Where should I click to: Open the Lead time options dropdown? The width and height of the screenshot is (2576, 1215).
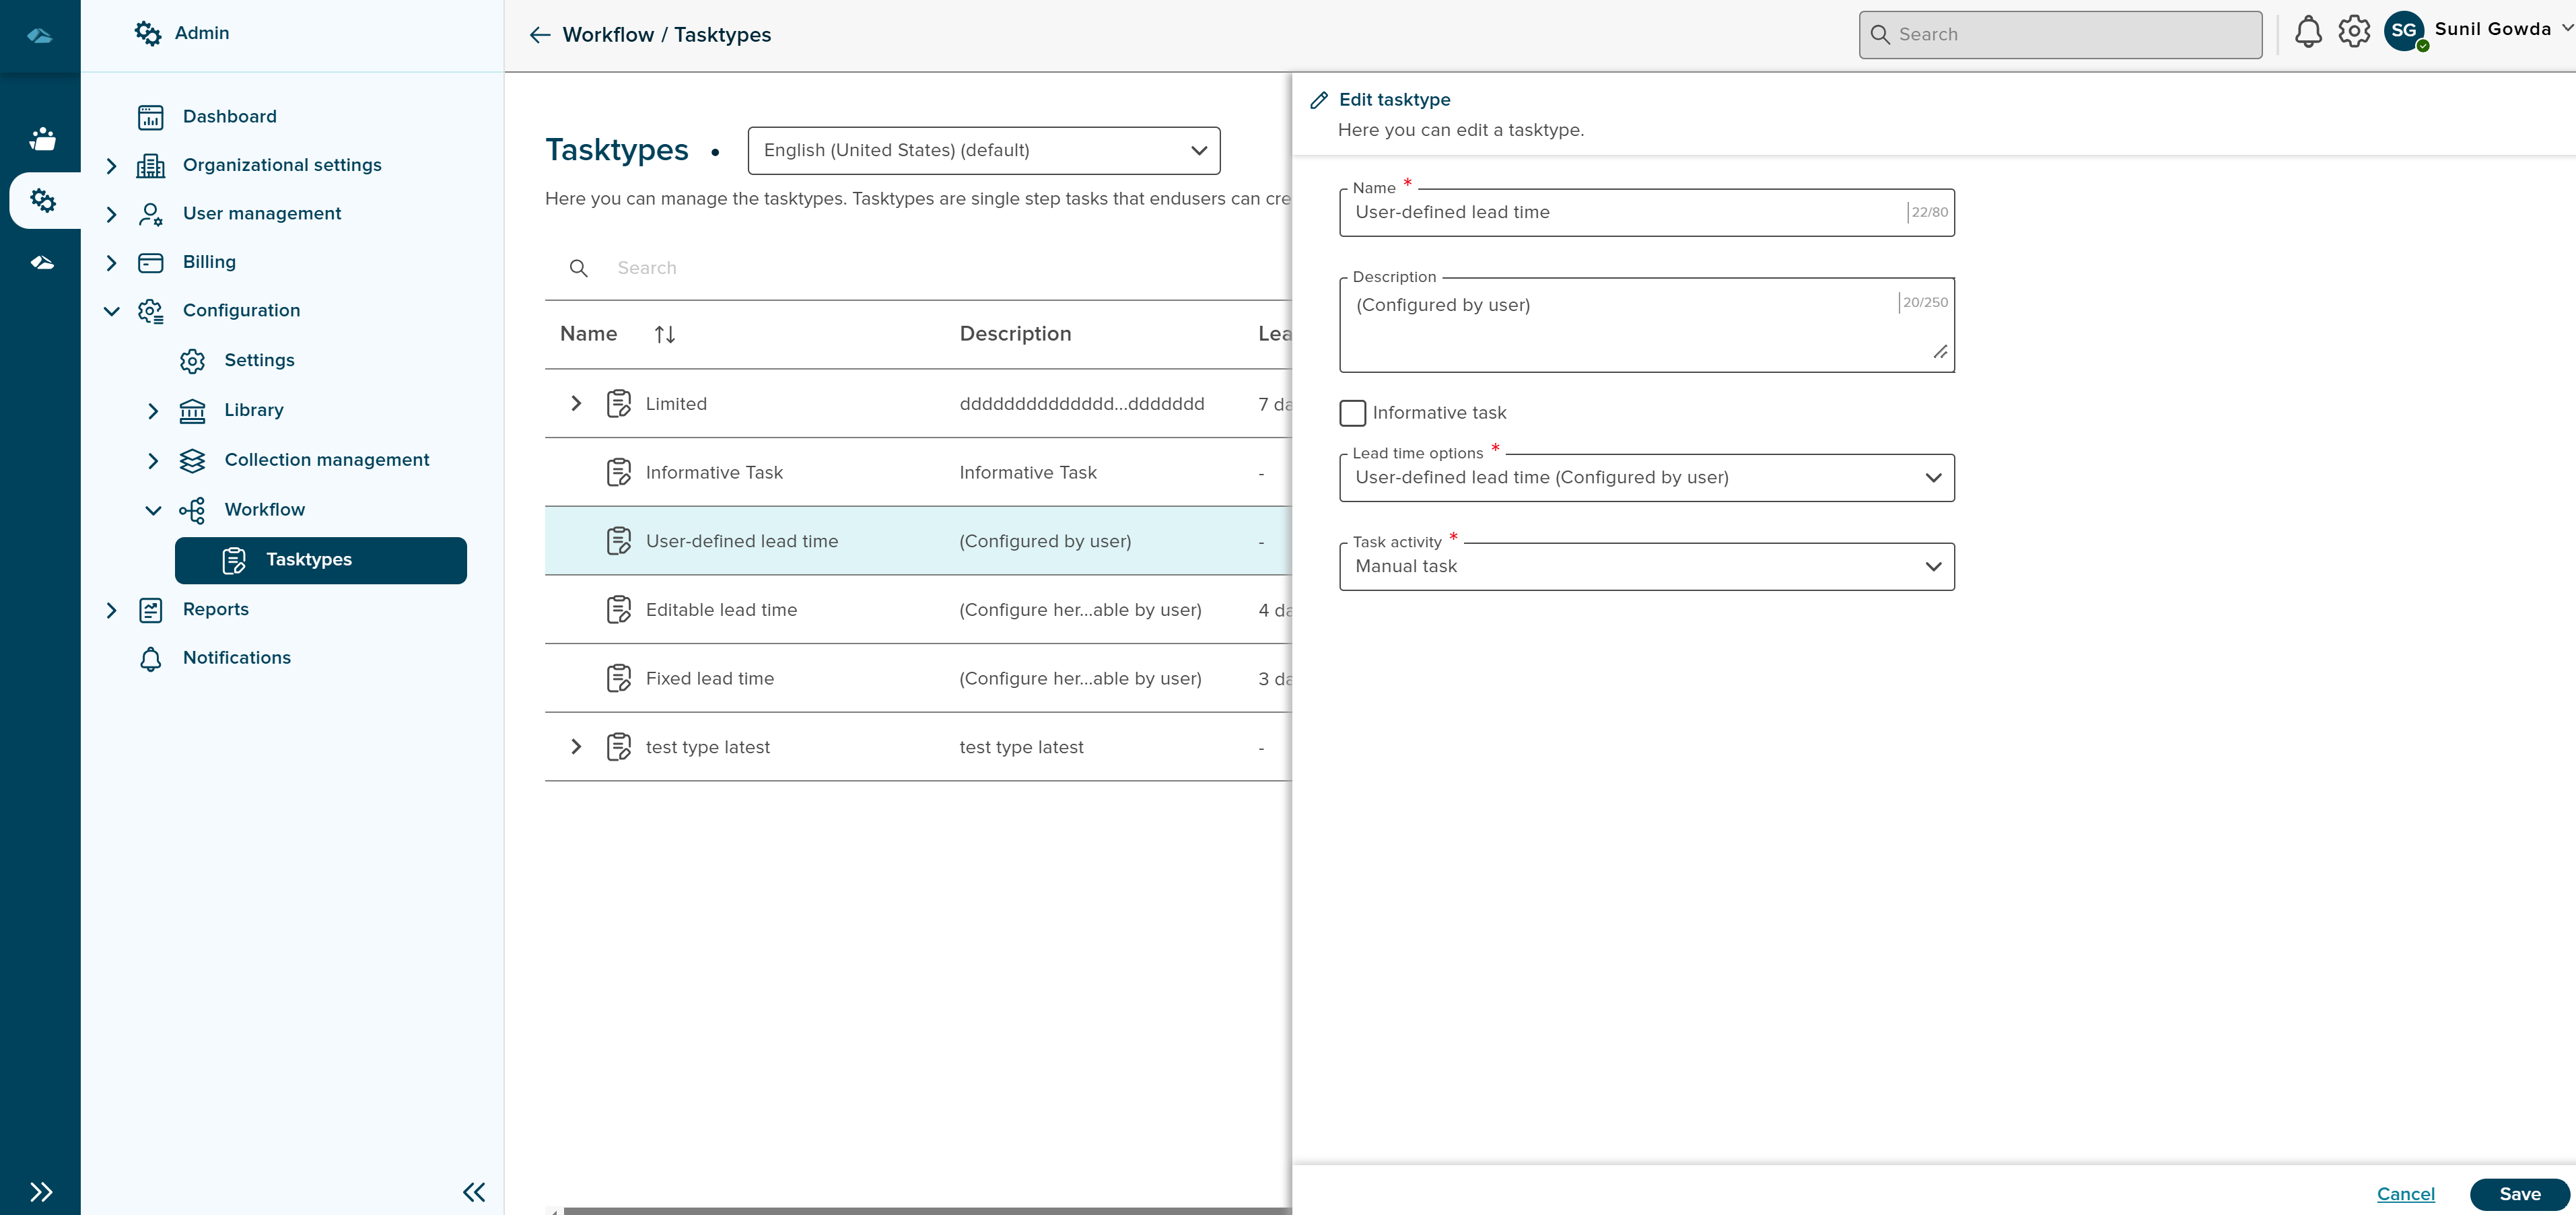point(1646,478)
